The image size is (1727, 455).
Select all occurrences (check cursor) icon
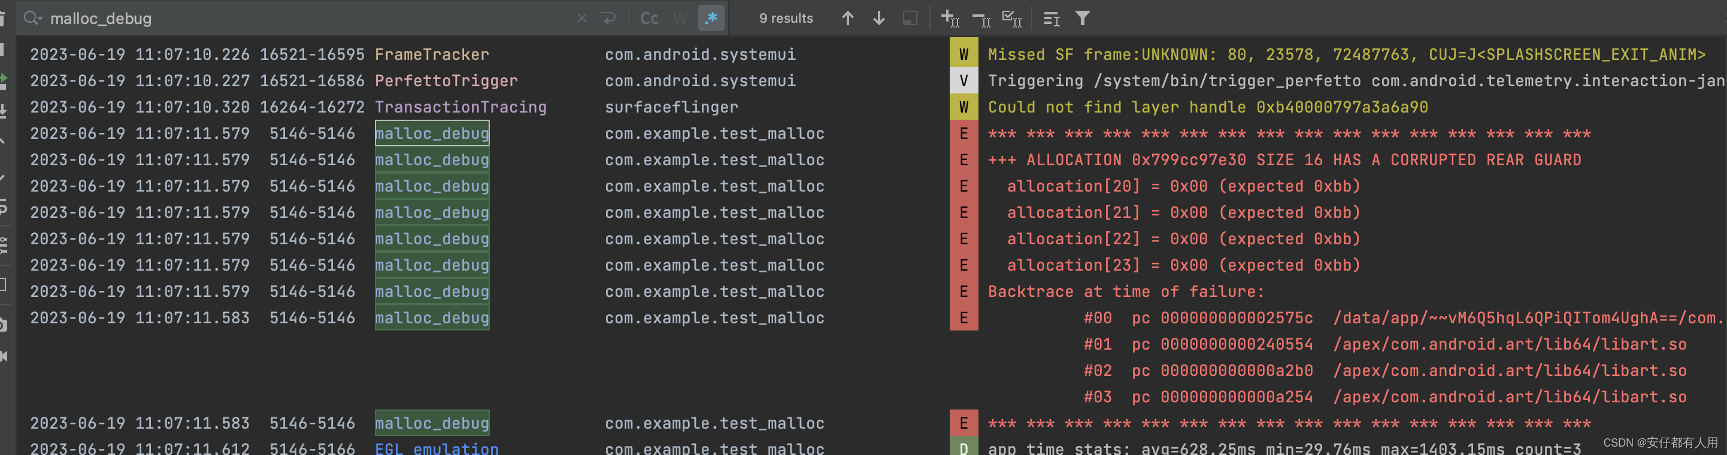pyautogui.click(x=1011, y=18)
